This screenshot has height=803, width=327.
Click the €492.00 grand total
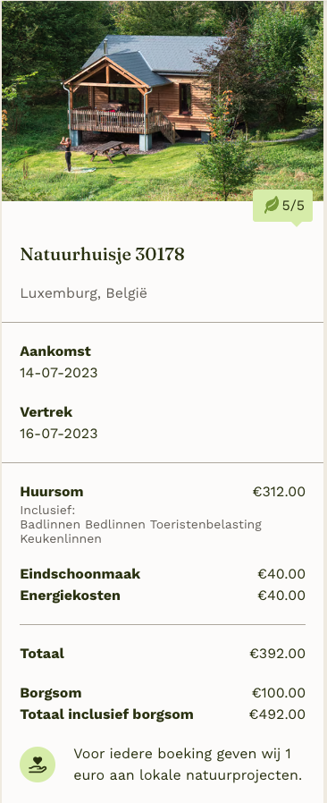(277, 714)
